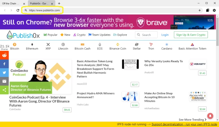
Task: Click the browser forward arrow
Action: (x=11, y=10)
